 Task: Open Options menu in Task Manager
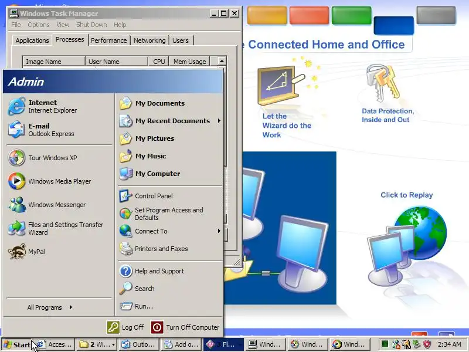(39, 25)
